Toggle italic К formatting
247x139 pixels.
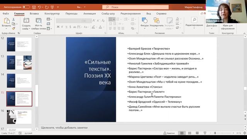tap(62, 27)
